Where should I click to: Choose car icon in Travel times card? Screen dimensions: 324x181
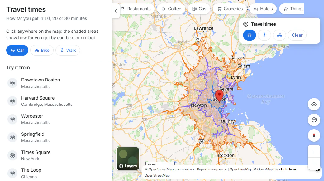(x=250, y=35)
